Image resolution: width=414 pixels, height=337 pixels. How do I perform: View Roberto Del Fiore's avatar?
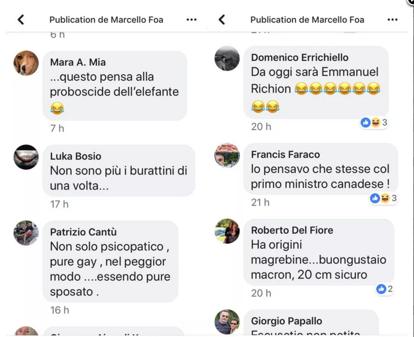click(x=227, y=231)
